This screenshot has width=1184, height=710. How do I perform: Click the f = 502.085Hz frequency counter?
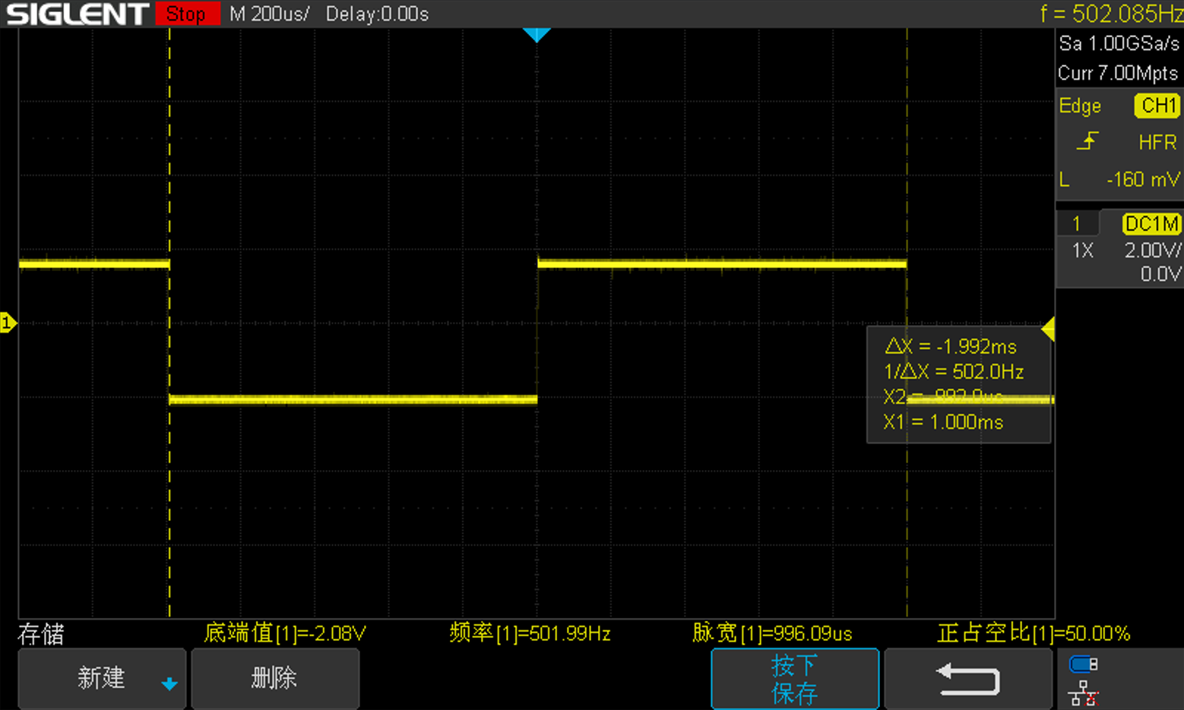click(1112, 14)
